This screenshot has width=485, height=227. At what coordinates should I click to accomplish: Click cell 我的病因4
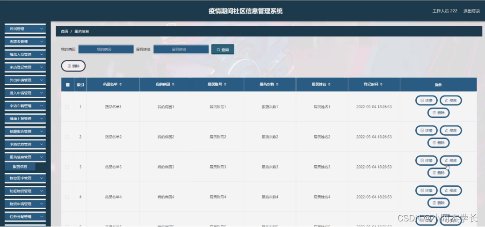coord(166,197)
